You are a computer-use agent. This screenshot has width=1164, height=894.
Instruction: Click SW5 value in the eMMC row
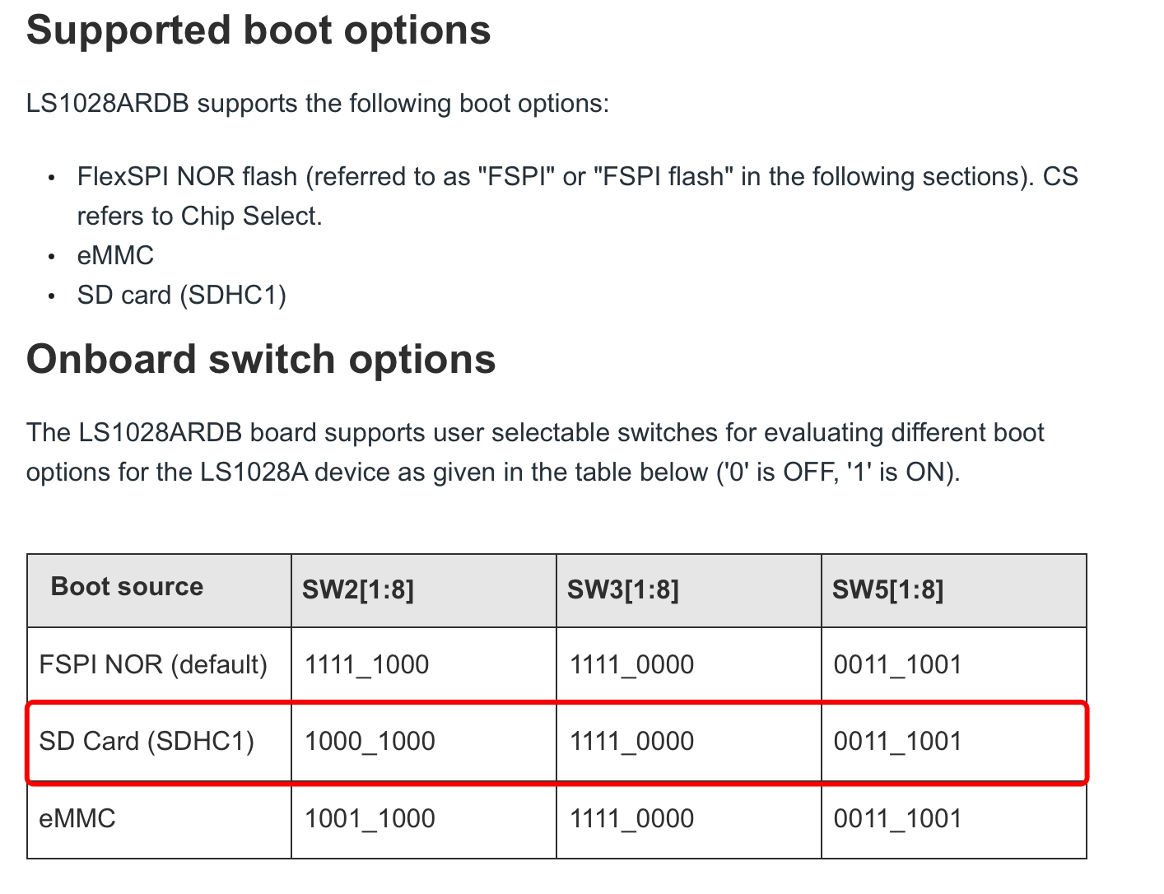click(x=897, y=818)
